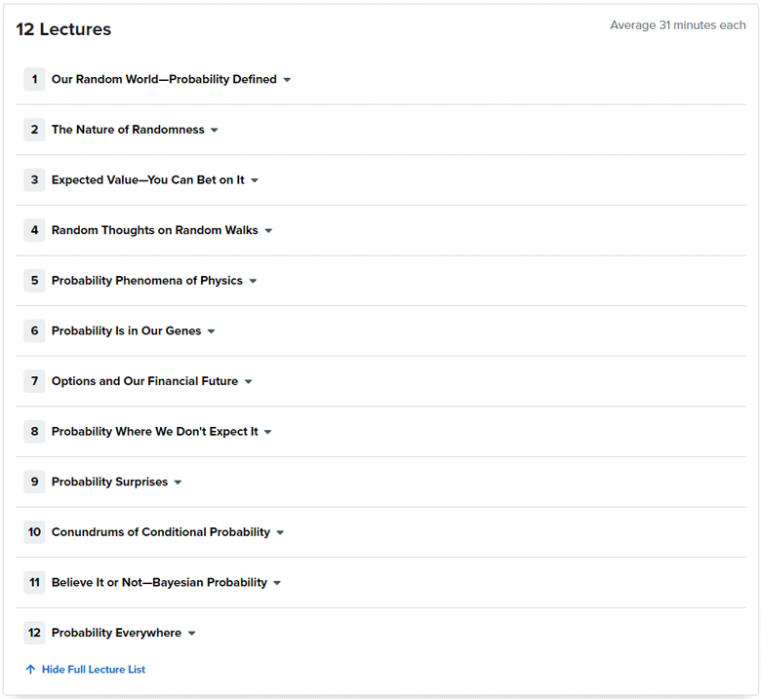Expand arrow beside Options and Our Financial Future
The width and height of the screenshot is (761, 699).
point(249,382)
